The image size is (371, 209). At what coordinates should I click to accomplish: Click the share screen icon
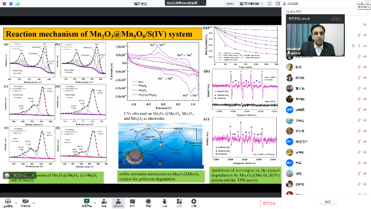[87, 201]
